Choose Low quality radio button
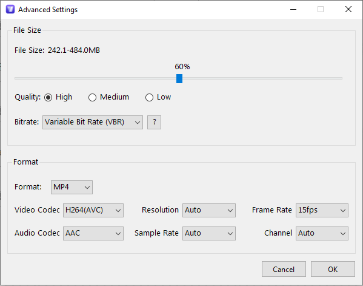363x286 pixels. [x=149, y=97]
